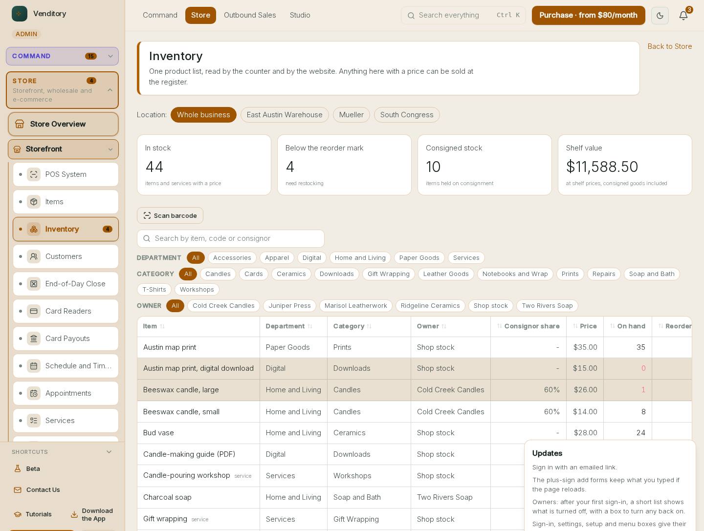The height and width of the screenshot is (531, 704).
Task: Collapse the Store section chevron
Action: tap(110, 90)
